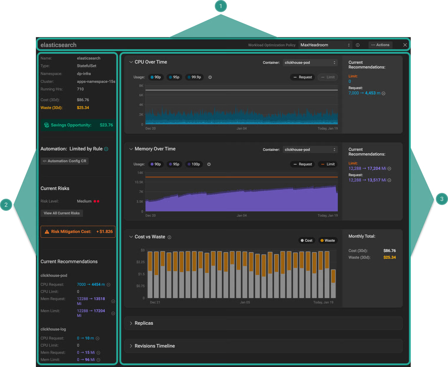
Task: Open CPU chart Container dropdown
Action: [310, 63]
